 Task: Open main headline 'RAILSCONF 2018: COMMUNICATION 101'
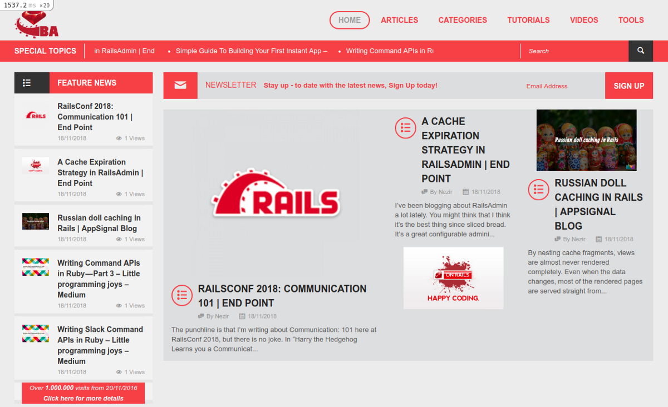tap(282, 296)
